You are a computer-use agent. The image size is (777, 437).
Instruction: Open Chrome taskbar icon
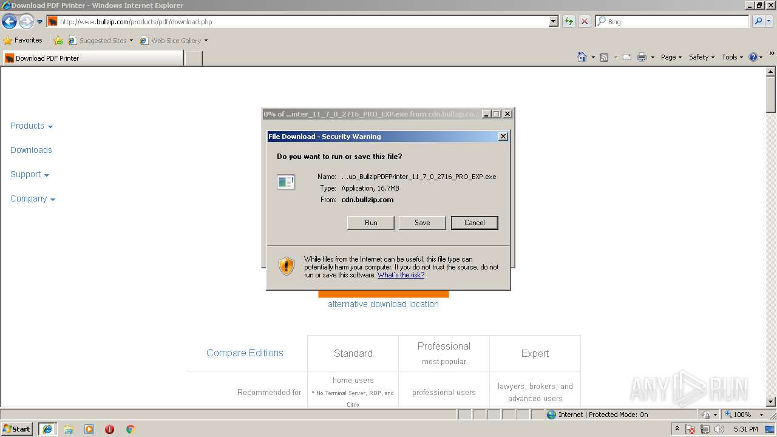130,429
